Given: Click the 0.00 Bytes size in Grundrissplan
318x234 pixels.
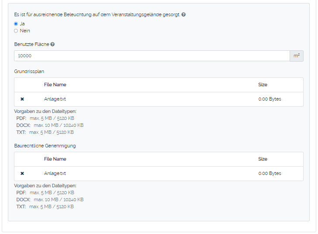Looking at the screenshot, I should (270, 99).
